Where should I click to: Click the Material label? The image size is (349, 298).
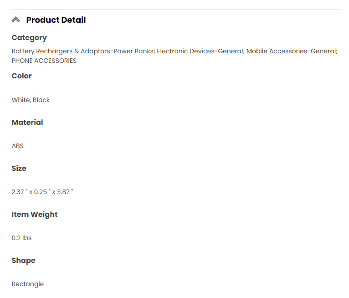[x=27, y=122]
